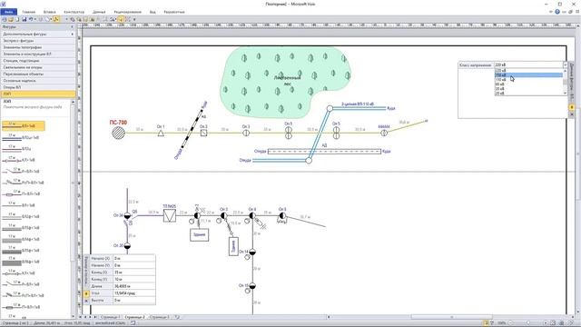
Task: Open the Станции, подстанции stencil
Action: pyautogui.click(x=37, y=61)
